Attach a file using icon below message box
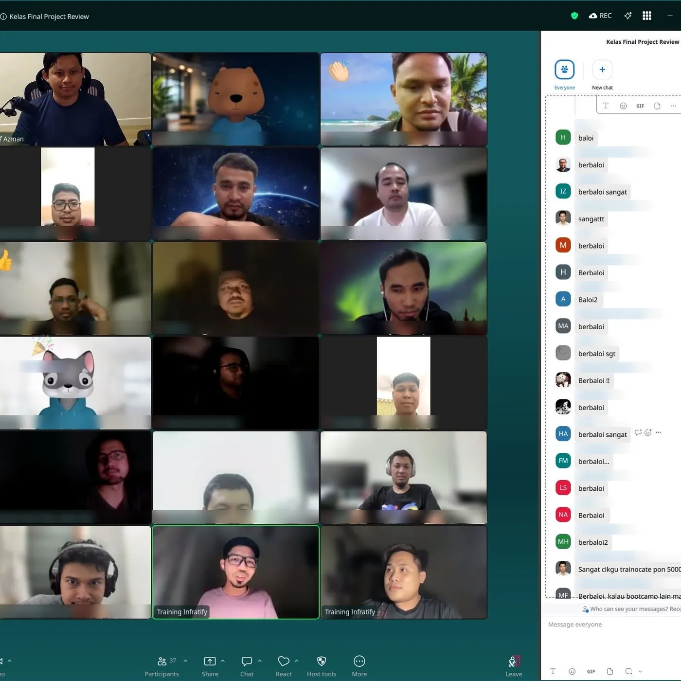 click(x=610, y=671)
